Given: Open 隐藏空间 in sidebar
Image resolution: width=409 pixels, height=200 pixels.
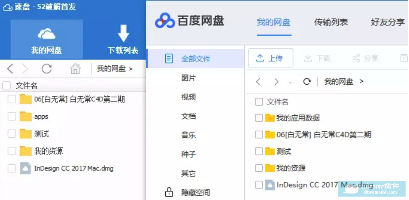Looking at the screenshot, I should pos(196,193).
